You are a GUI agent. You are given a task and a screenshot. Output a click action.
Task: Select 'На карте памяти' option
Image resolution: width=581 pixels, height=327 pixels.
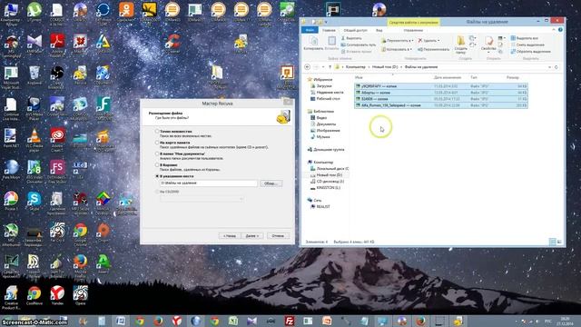[x=157, y=143]
